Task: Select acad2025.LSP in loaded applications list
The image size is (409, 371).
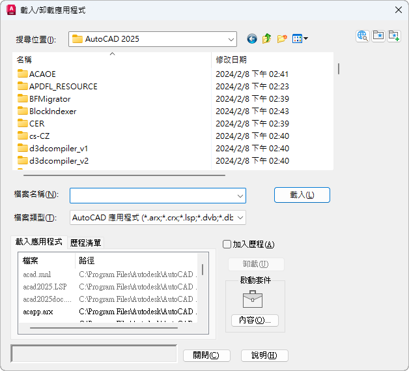Action: click(45, 287)
